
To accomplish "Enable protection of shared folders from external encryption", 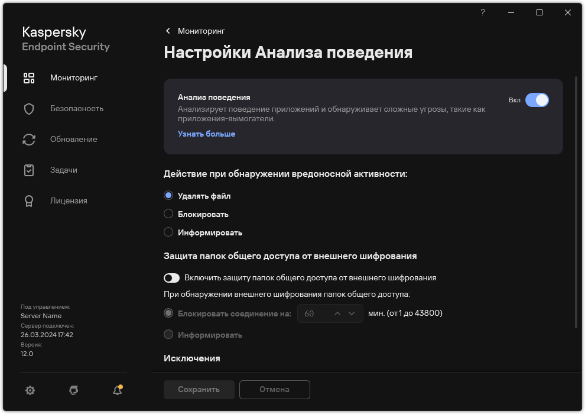I will click(172, 277).
